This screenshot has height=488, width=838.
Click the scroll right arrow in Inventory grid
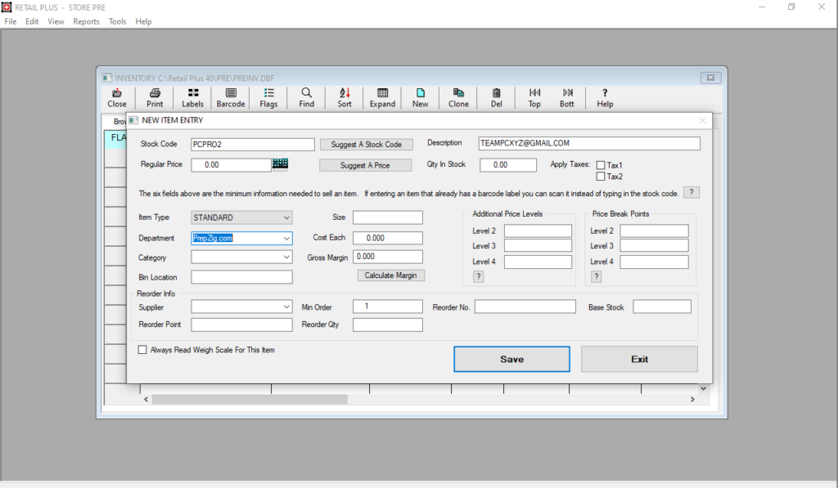[692, 400]
